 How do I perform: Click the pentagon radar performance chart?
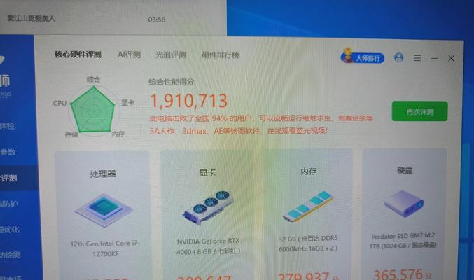pyautogui.click(x=93, y=109)
